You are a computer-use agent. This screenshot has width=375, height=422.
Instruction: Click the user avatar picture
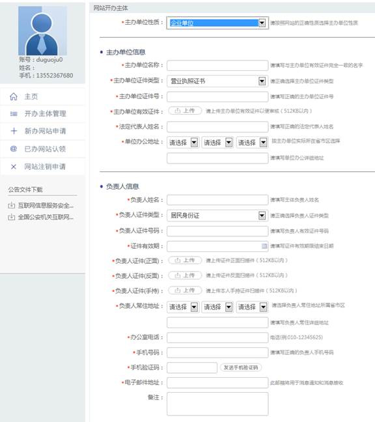click(x=42, y=31)
